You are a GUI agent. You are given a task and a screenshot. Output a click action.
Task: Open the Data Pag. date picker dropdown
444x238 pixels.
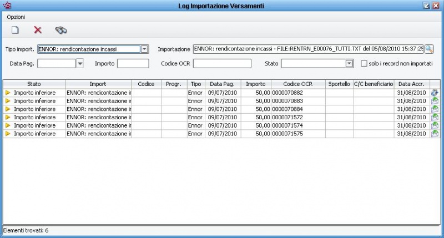(x=80, y=64)
